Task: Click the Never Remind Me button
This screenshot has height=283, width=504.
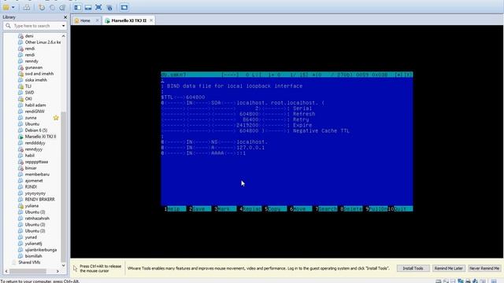Action: [x=484, y=268]
